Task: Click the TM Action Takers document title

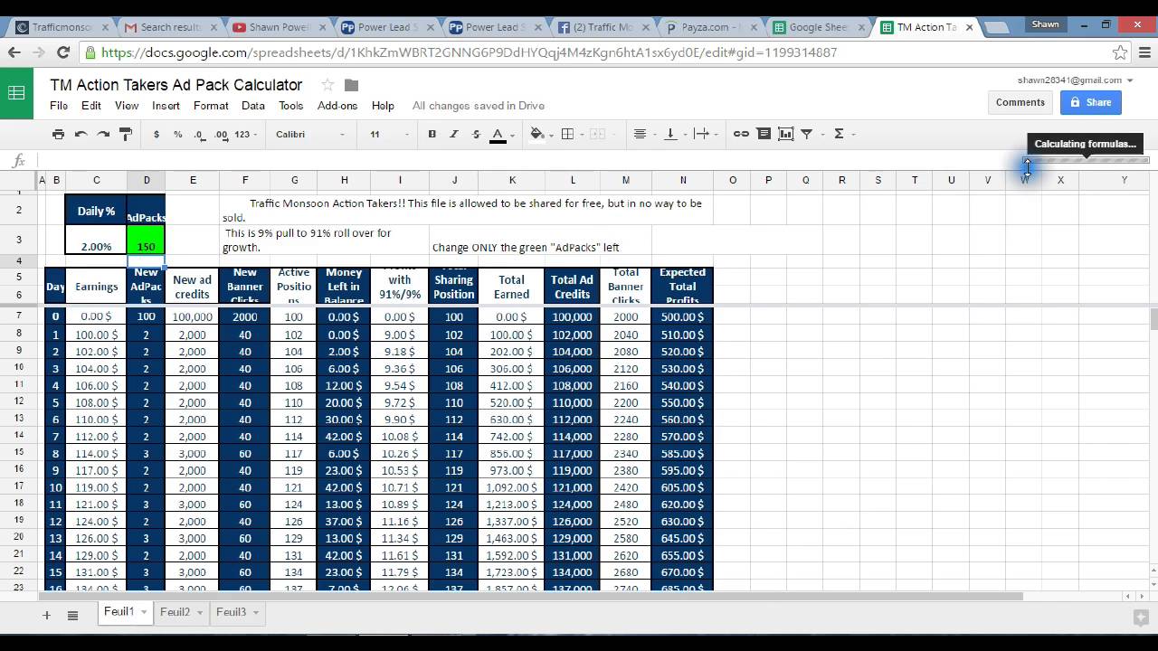Action: 176,85
